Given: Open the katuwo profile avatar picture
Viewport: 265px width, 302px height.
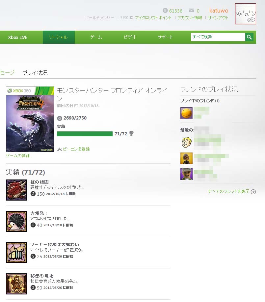Looking at the screenshot, I should [245, 14].
